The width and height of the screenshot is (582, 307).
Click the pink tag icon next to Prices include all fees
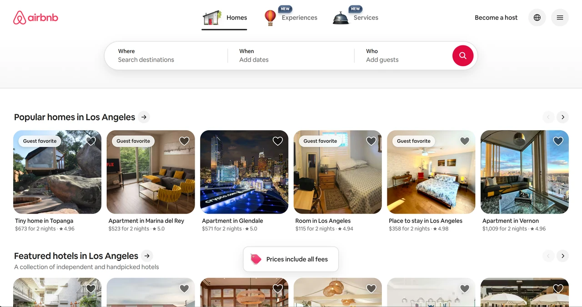[x=256, y=259]
